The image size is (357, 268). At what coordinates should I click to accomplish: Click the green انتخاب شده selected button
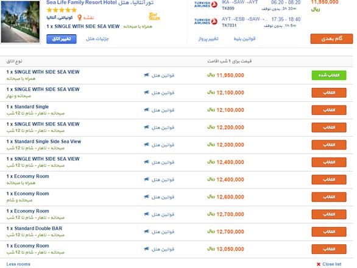(x=329, y=75)
